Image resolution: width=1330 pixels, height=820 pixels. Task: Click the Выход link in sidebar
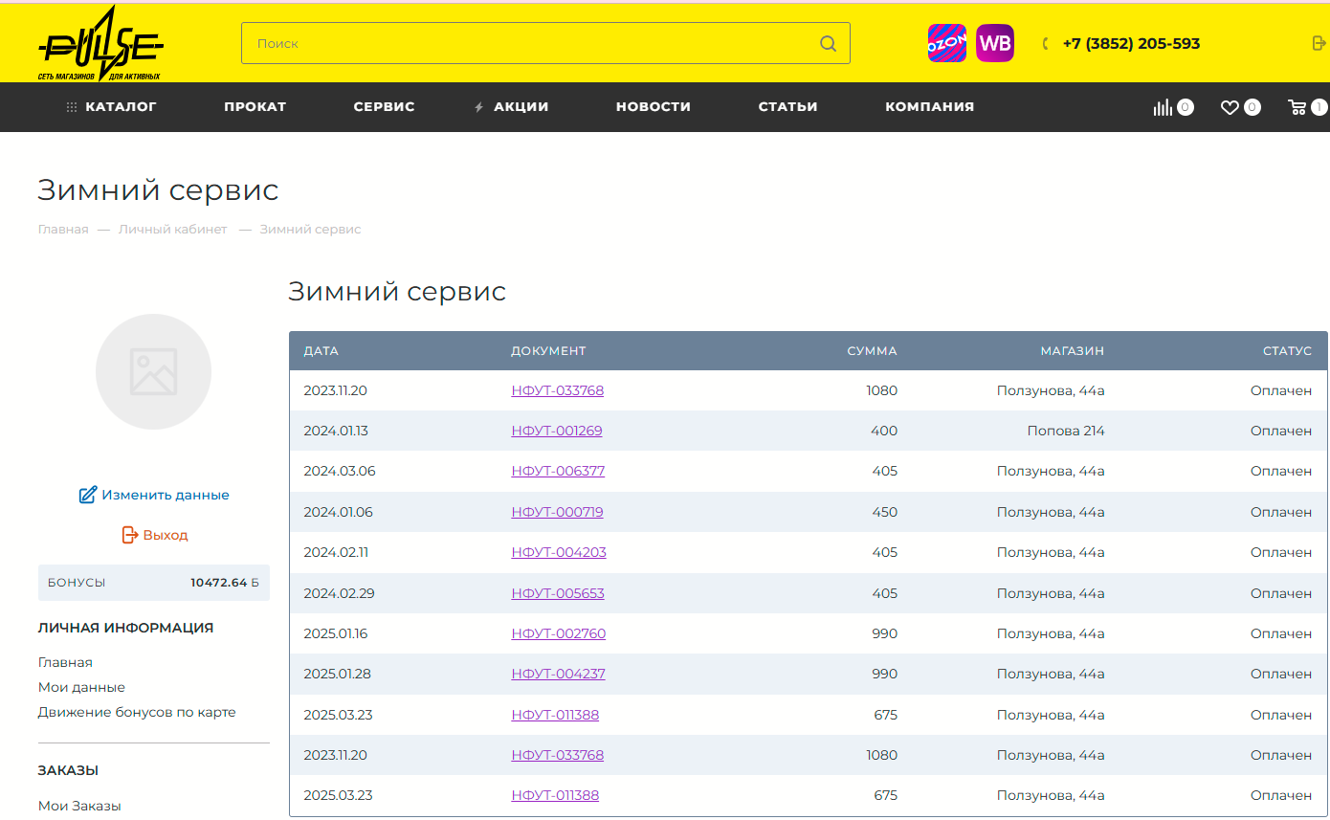(165, 535)
